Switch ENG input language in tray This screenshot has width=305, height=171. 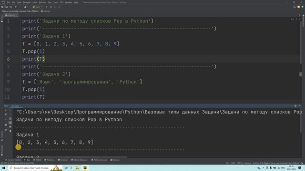(283, 168)
